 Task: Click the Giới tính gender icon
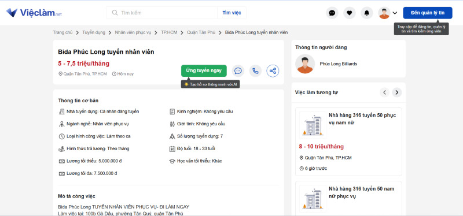[x=172, y=124]
